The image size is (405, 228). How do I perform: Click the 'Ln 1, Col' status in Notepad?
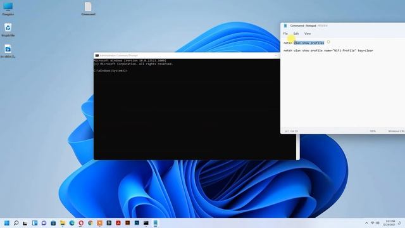click(x=291, y=131)
